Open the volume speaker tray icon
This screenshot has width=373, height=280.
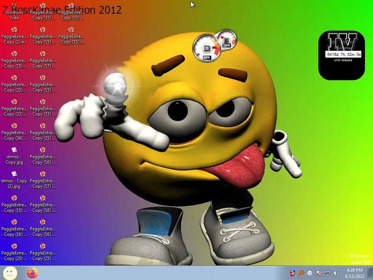(x=336, y=273)
